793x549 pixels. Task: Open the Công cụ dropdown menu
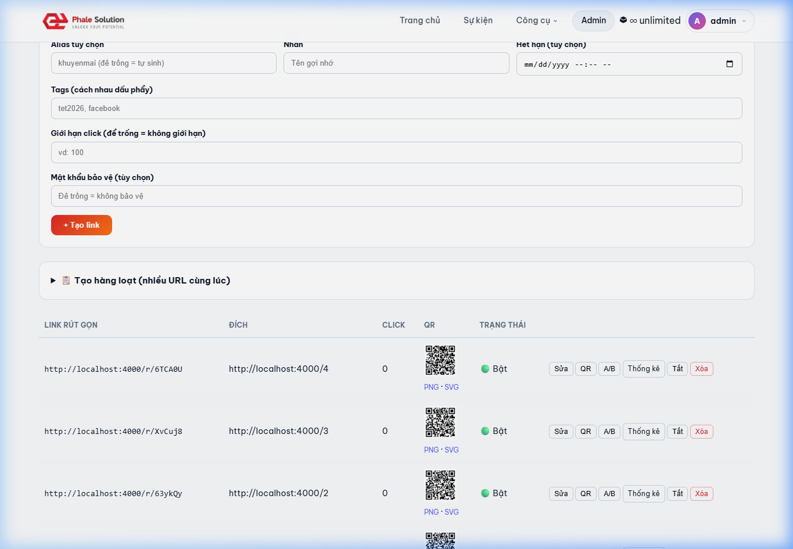[x=537, y=20]
